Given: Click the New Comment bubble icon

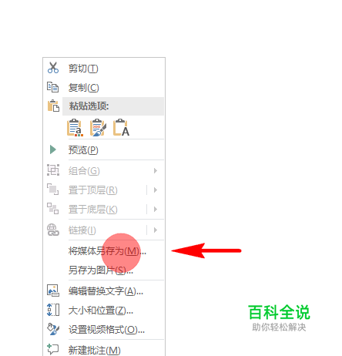Looking at the screenshot, I should click(53, 349).
